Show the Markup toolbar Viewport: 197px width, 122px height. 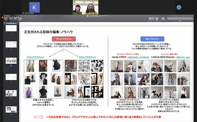point(163,19)
